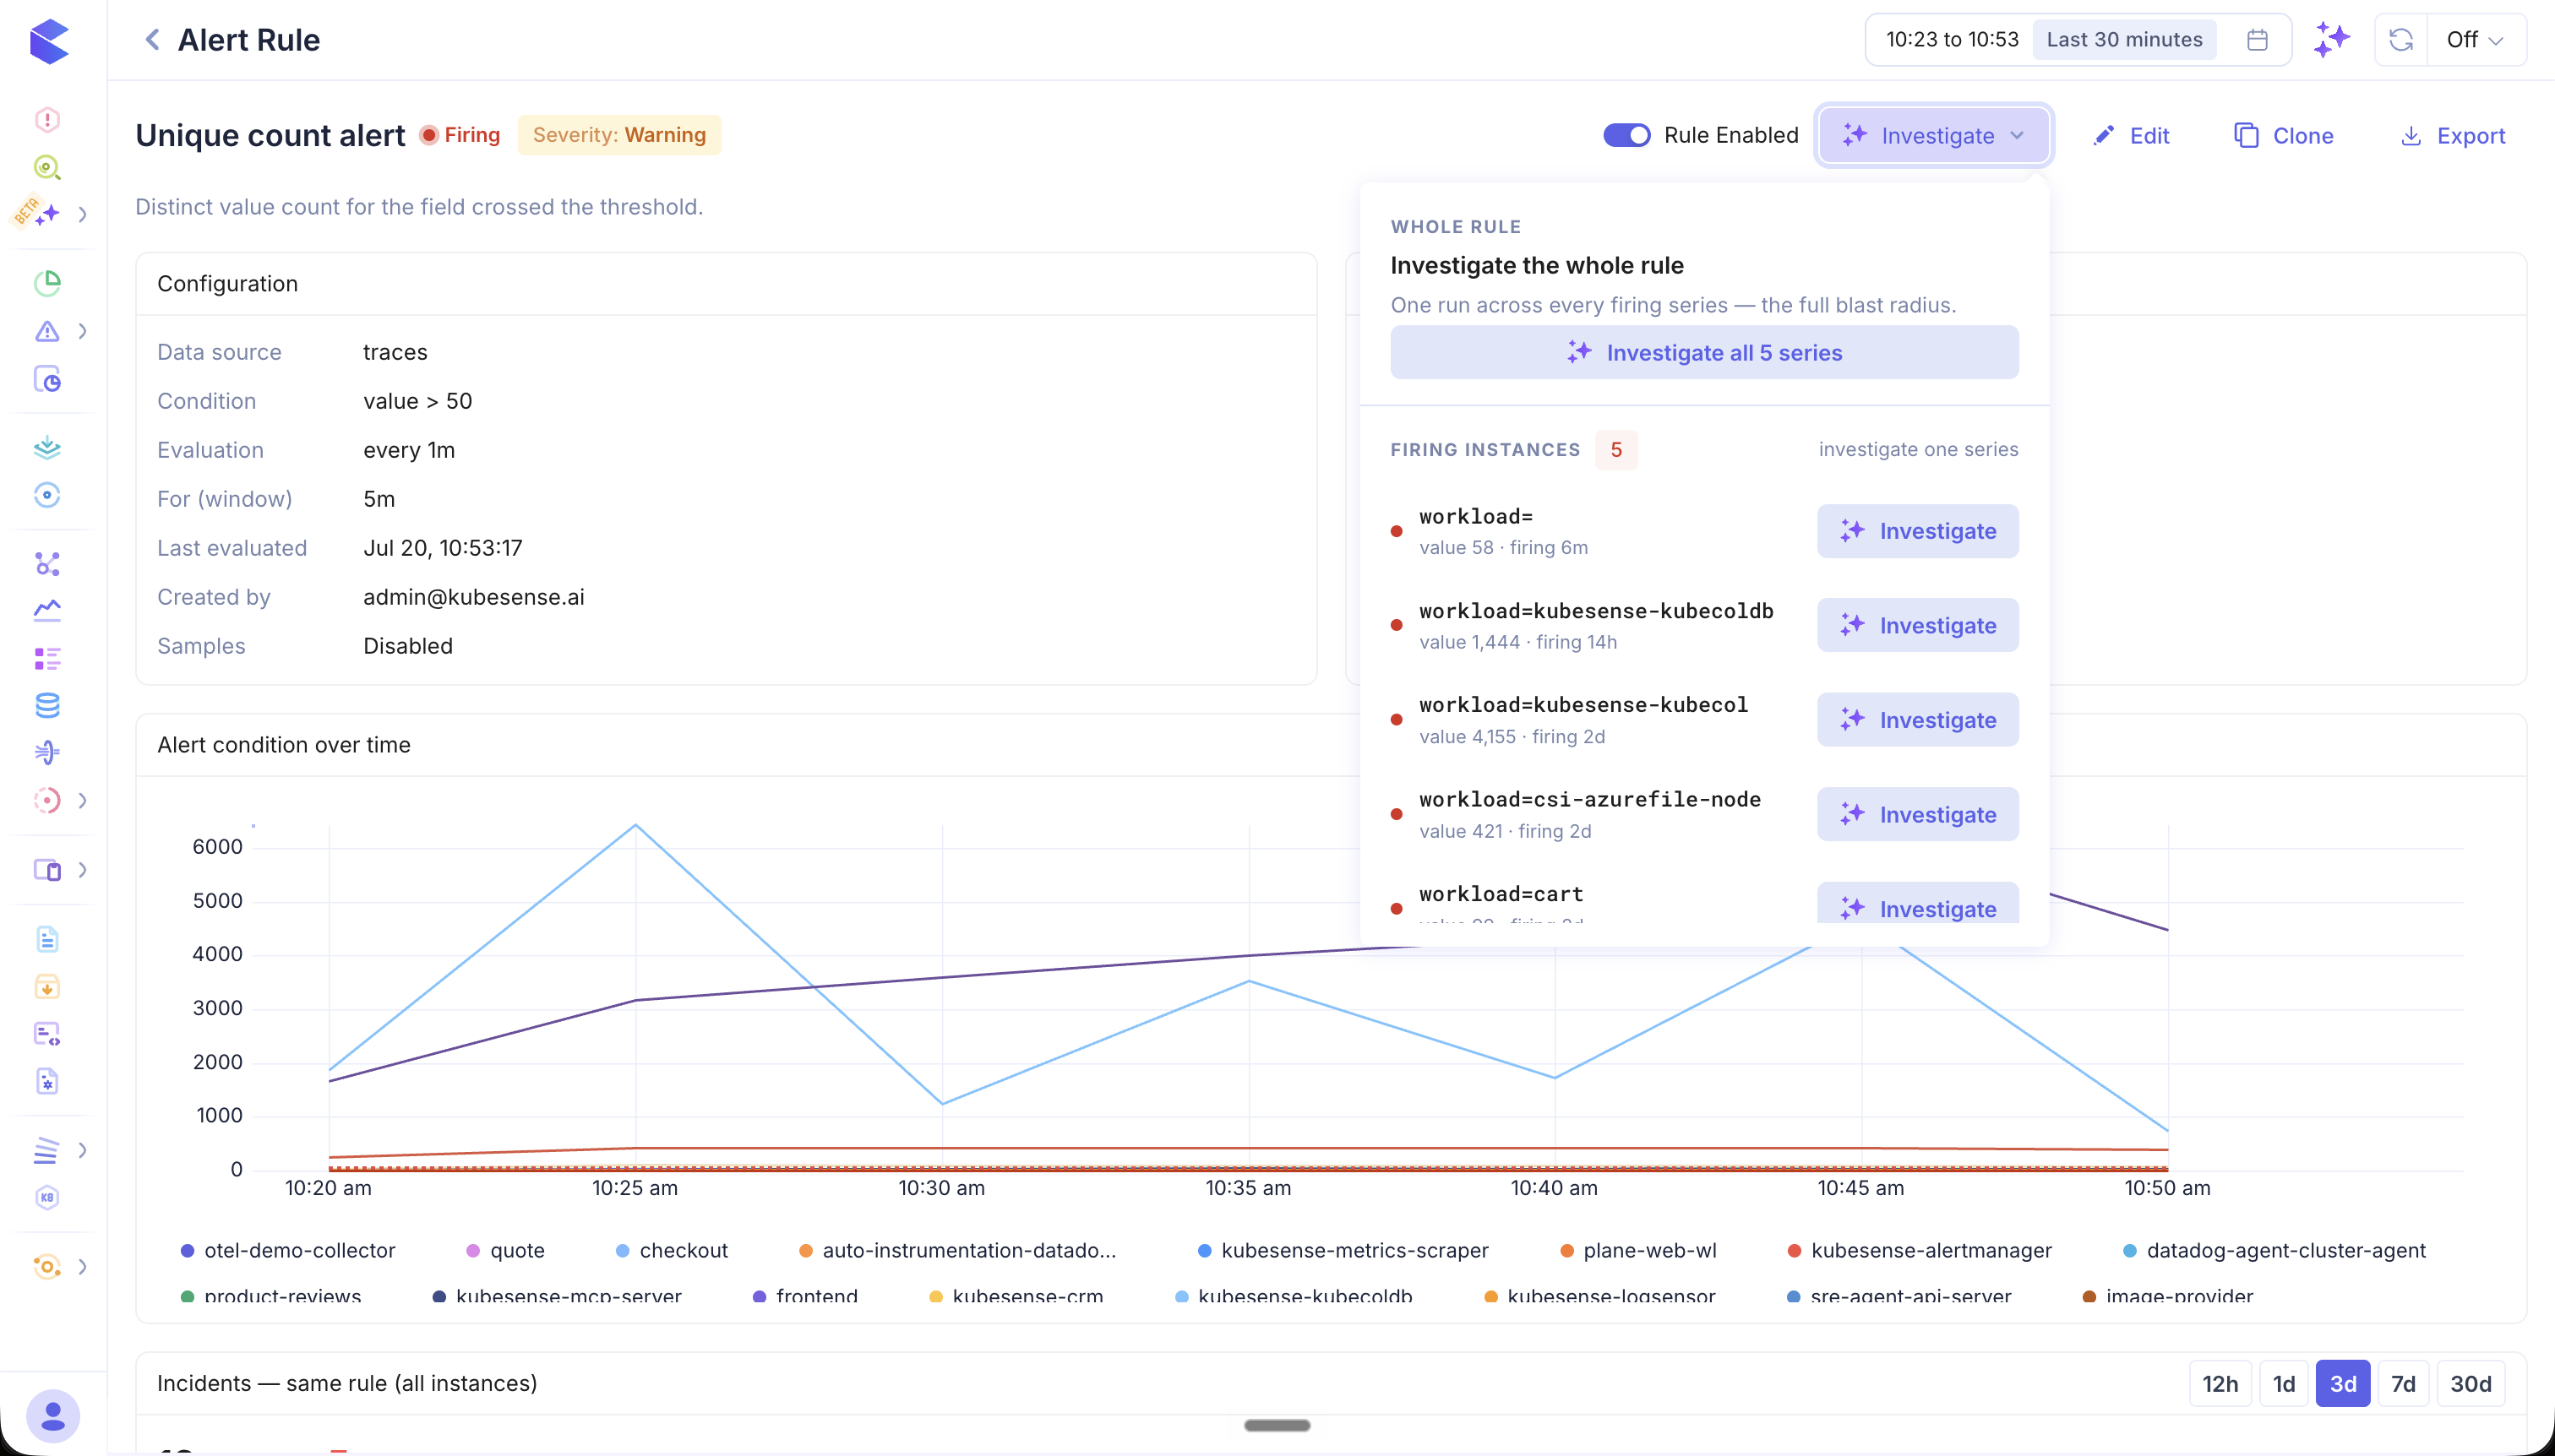Viewport: 2555px width, 1456px height.
Task: Click Investigate all 5 series button
Action: tap(1703, 352)
